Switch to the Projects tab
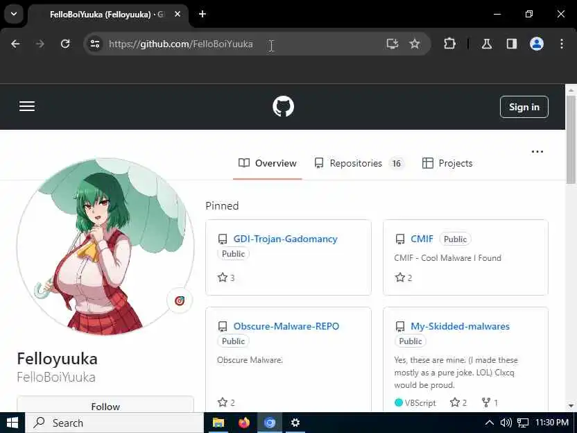Screen dimensions: 577x433 [447, 163]
